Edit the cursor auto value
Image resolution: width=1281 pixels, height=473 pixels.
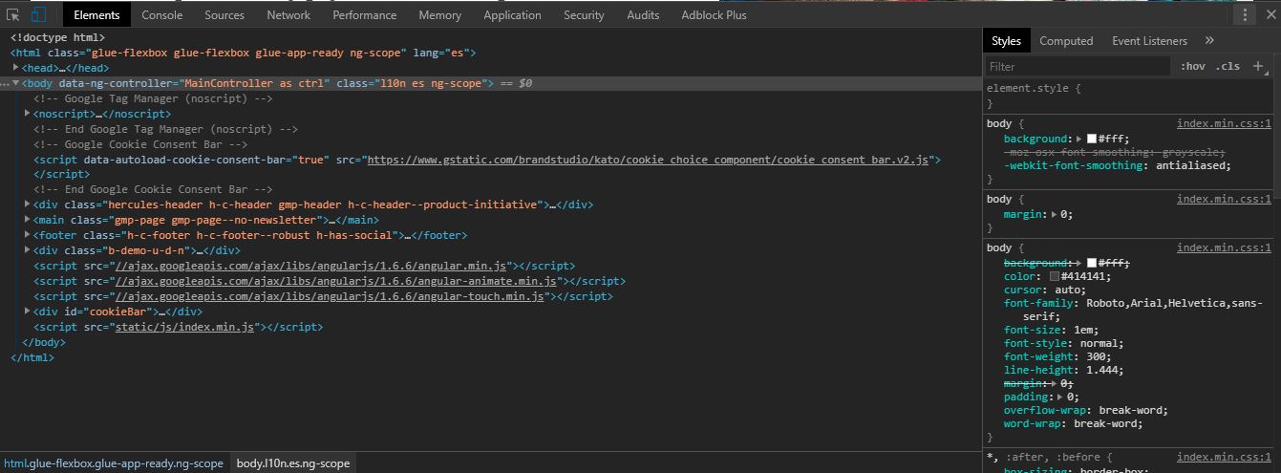(x=1070, y=290)
